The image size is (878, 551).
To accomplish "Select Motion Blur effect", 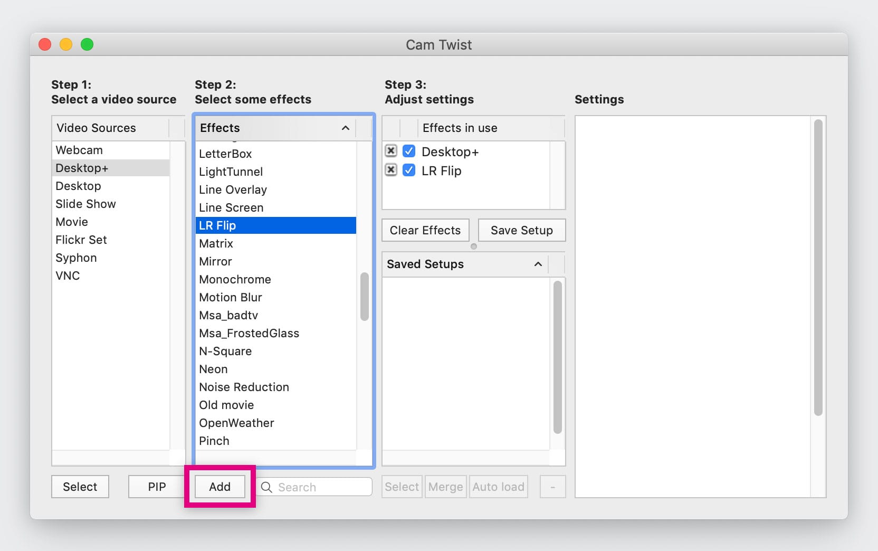I will [276, 297].
